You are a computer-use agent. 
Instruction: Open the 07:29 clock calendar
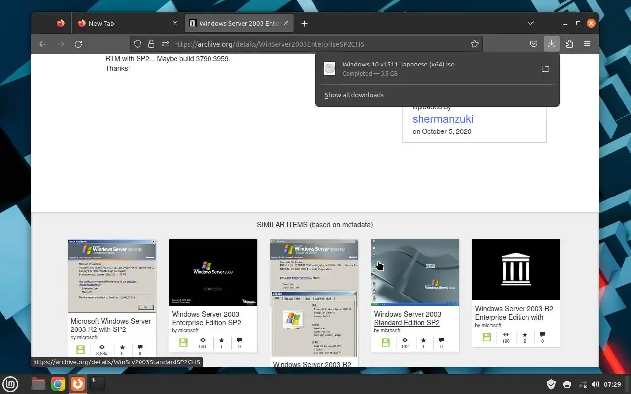[612, 384]
